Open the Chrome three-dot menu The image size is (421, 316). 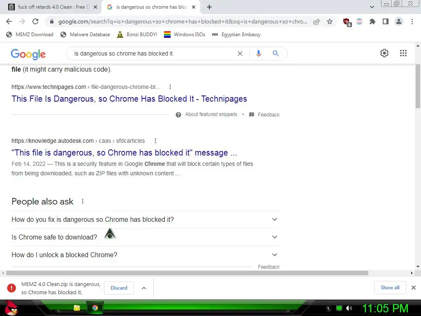412,21
